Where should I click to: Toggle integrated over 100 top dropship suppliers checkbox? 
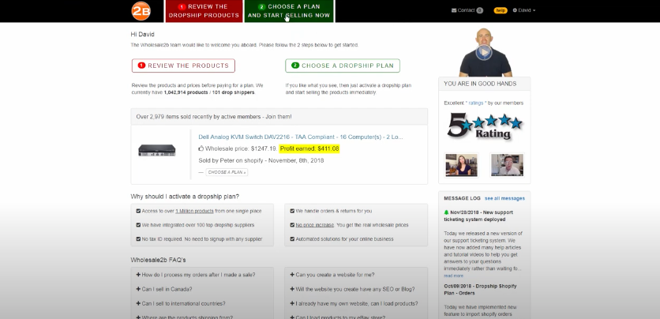coord(138,225)
